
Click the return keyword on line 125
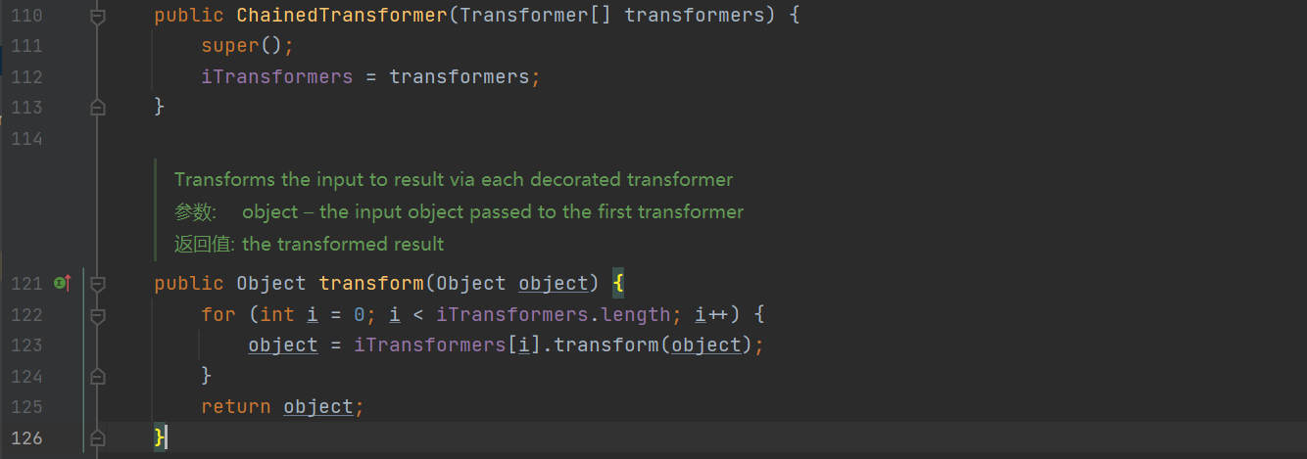click(x=236, y=406)
